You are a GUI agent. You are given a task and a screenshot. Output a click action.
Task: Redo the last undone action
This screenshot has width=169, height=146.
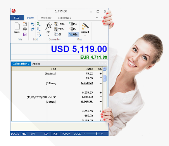33,29
